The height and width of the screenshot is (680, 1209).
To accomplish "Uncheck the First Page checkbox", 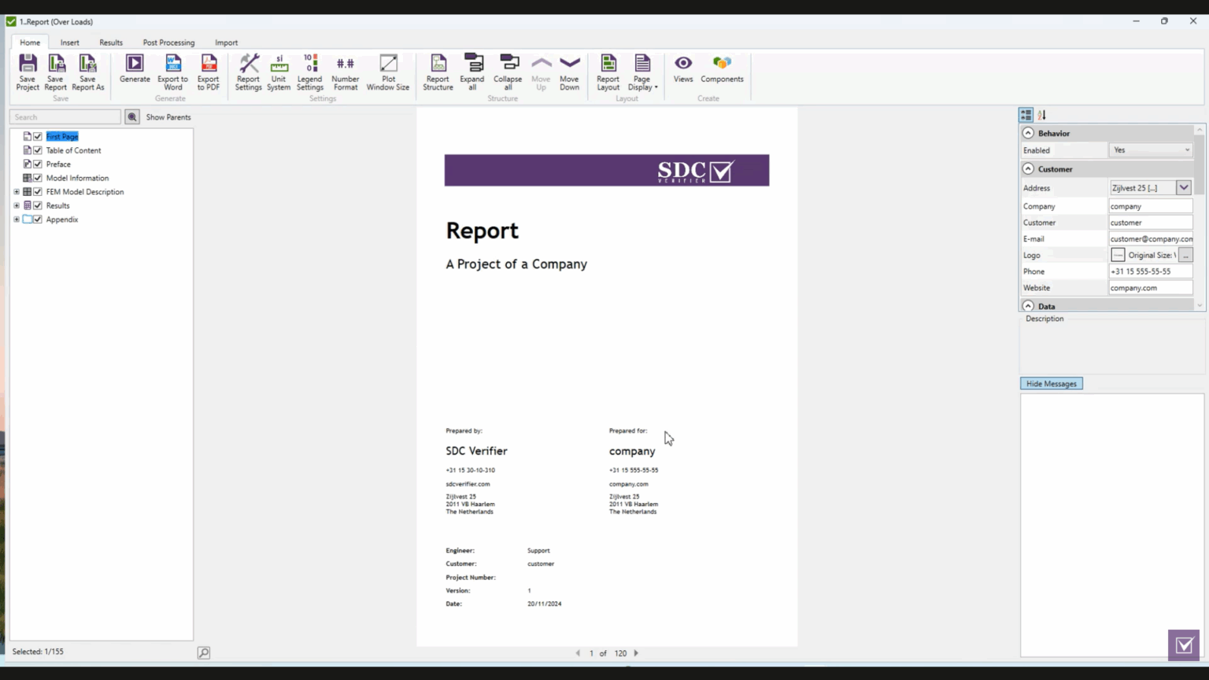I will (37, 136).
